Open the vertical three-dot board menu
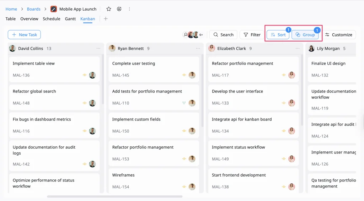Image resolution: width=364 pixels, height=201 pixels. [x=129, y=9]
